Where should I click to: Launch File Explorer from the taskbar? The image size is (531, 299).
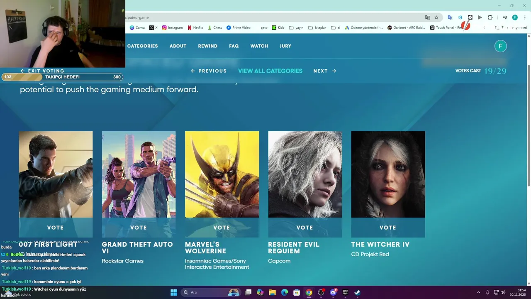(x=273, y=292)
